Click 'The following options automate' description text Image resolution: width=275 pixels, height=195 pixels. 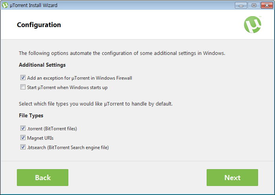122,53
